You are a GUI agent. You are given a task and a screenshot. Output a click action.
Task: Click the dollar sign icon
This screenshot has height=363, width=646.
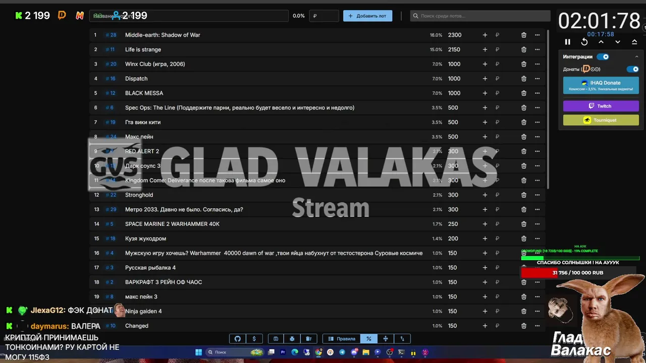(x=254, y=339)
